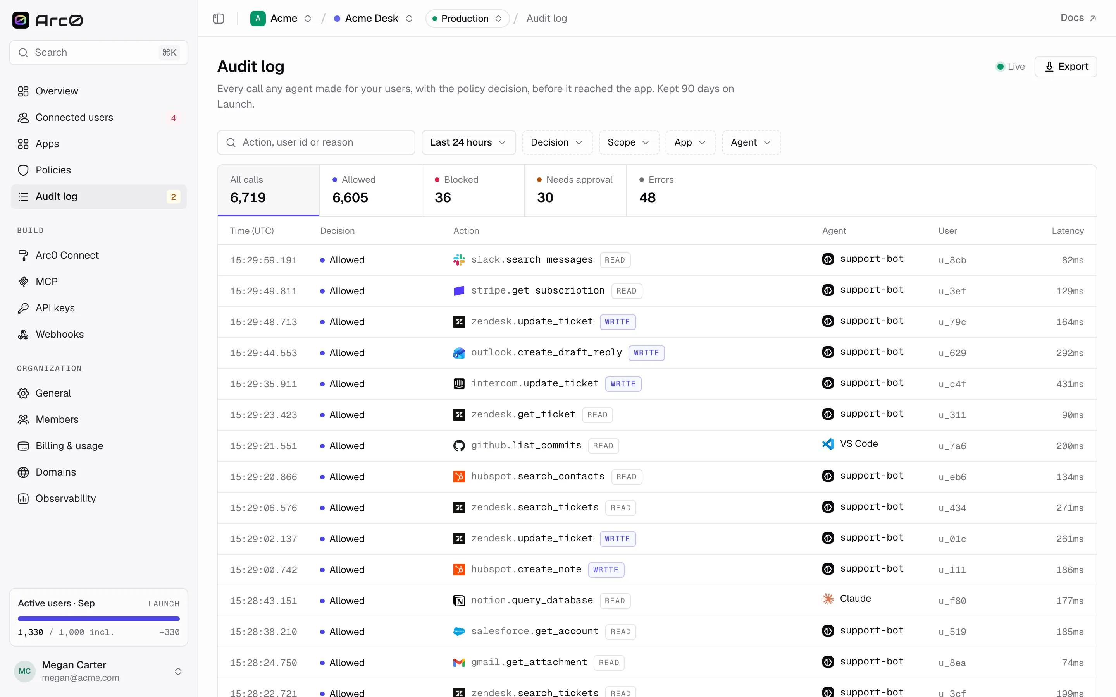The width and height of the screenshot is (1116, 697).
Task: Click the VS Code agent icon
Action: pos(828,444)
